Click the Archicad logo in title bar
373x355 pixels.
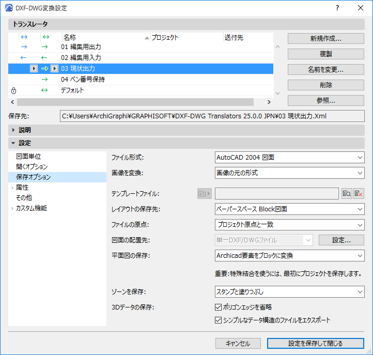9,8
